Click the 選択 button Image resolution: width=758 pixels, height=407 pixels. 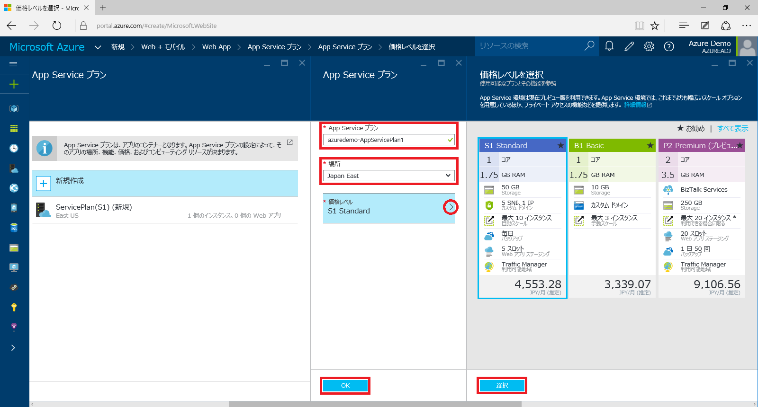pyautogui.click(x=502, y=386)
